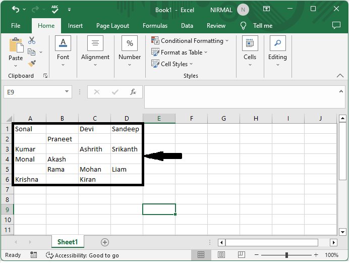The image size is (350, 263).
Task: Click the Redo arrow icon
Action: (35, 10)
